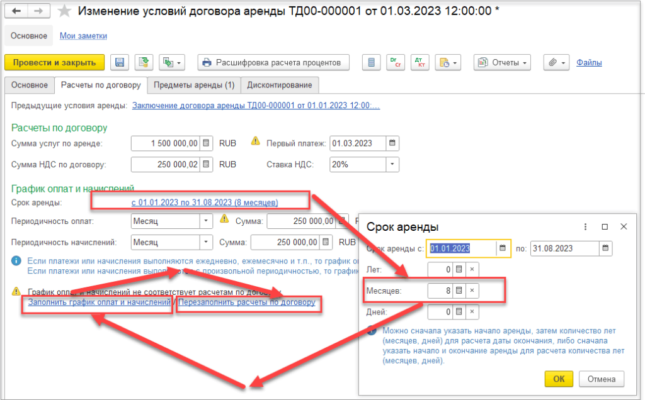
Task: Click the post document icon with green arrow
Action: point(144,62)
